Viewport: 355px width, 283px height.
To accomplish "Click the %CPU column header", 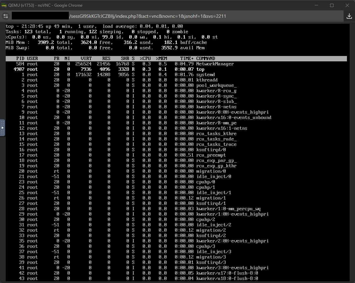I will (x=145, y=59).
